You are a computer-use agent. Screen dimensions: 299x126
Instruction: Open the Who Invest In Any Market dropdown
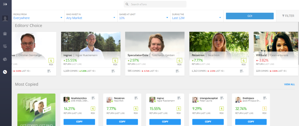point(91,16)
